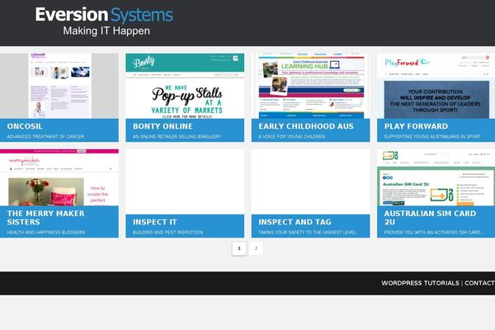This screenshot has width=495, height=330.
Task: Select the AUSTRALIAN SIM CARD 2U title
Action: pyautogui.click(x=430, y=218)
